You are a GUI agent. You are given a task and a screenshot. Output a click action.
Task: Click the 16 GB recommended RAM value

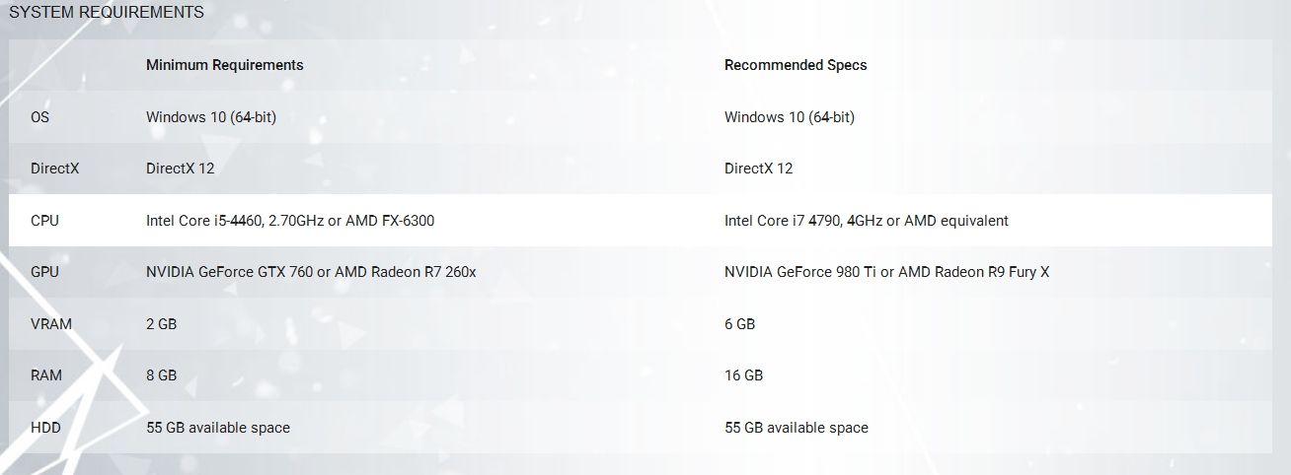coord(743,375)
